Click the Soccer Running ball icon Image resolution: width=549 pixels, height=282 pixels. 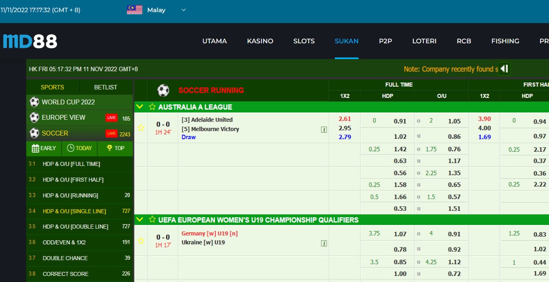[163, 90]
